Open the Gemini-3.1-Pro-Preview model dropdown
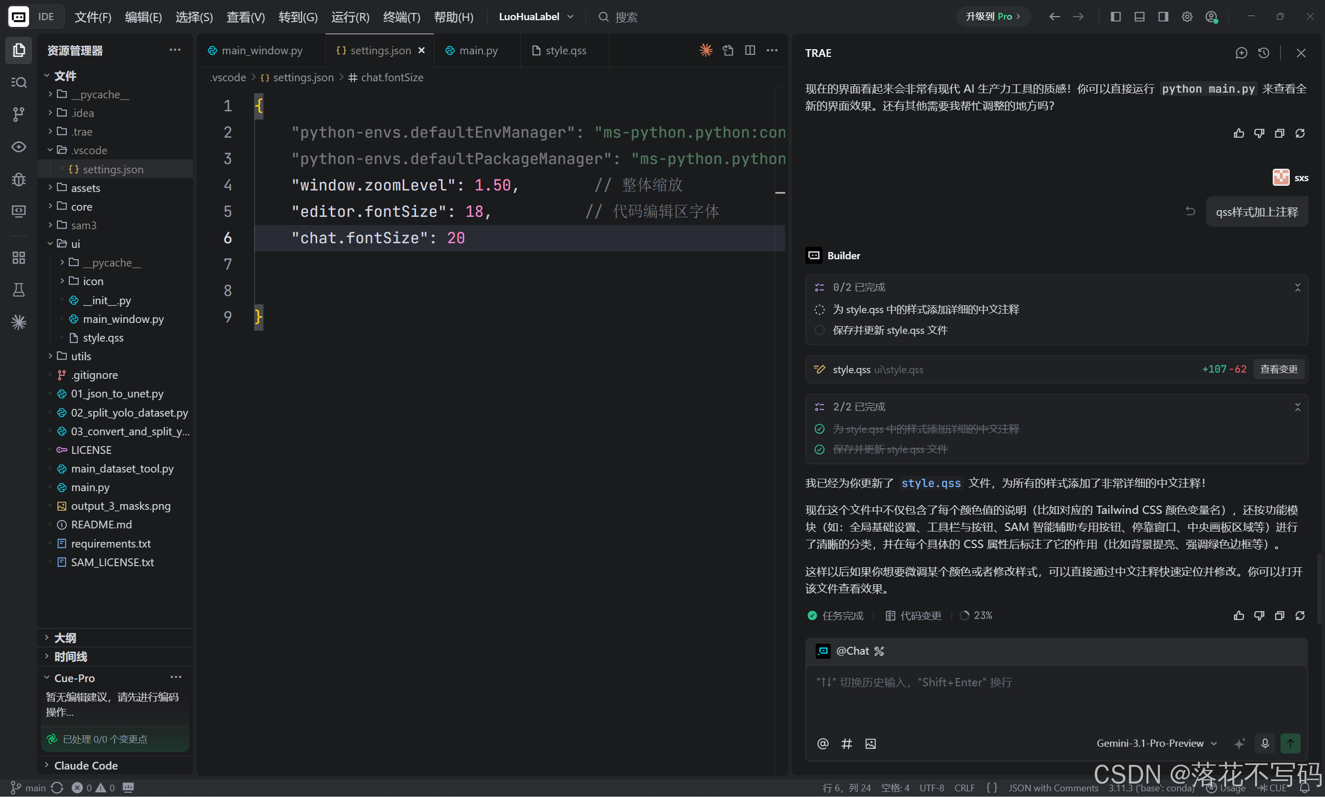 tap(1156, 743)
